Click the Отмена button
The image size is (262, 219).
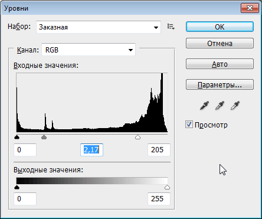click(x=220, y=43)
